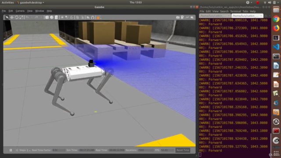The image size is (281, 158).
Task: Step the simulation forward once
Action: 17,150
